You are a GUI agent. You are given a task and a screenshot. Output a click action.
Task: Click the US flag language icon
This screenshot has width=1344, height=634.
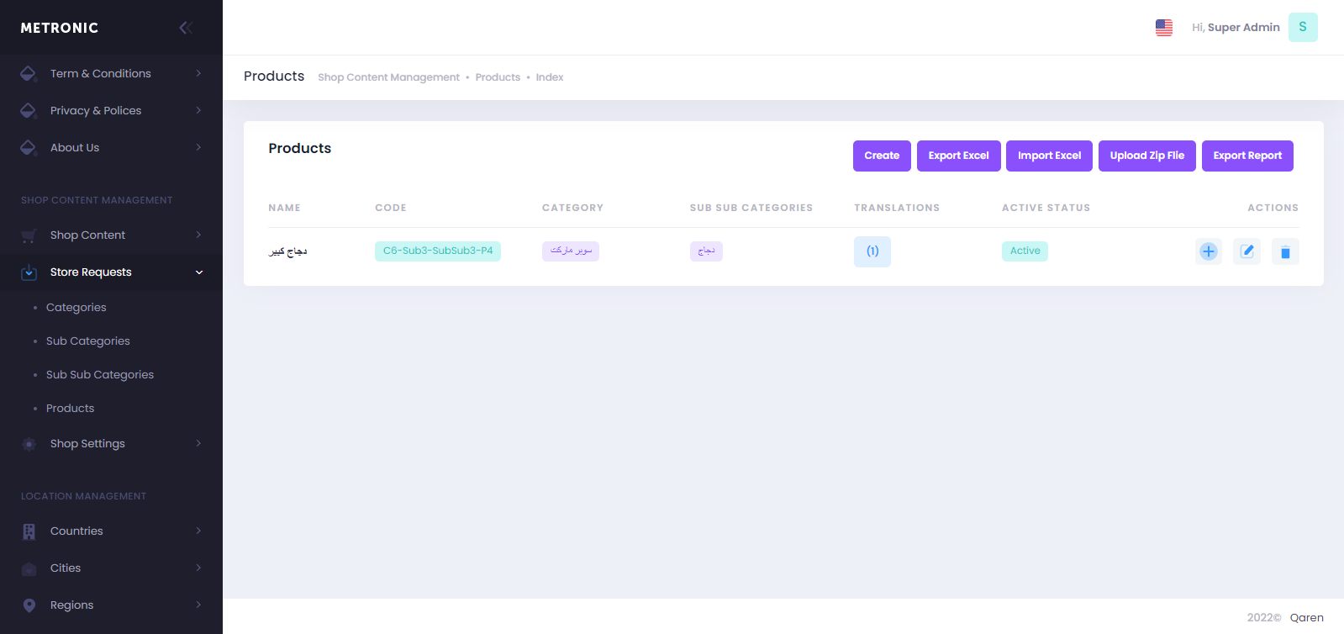(x=1163, y=28)
